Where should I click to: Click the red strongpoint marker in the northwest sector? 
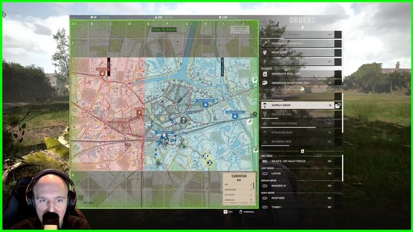tap(103, 73)
